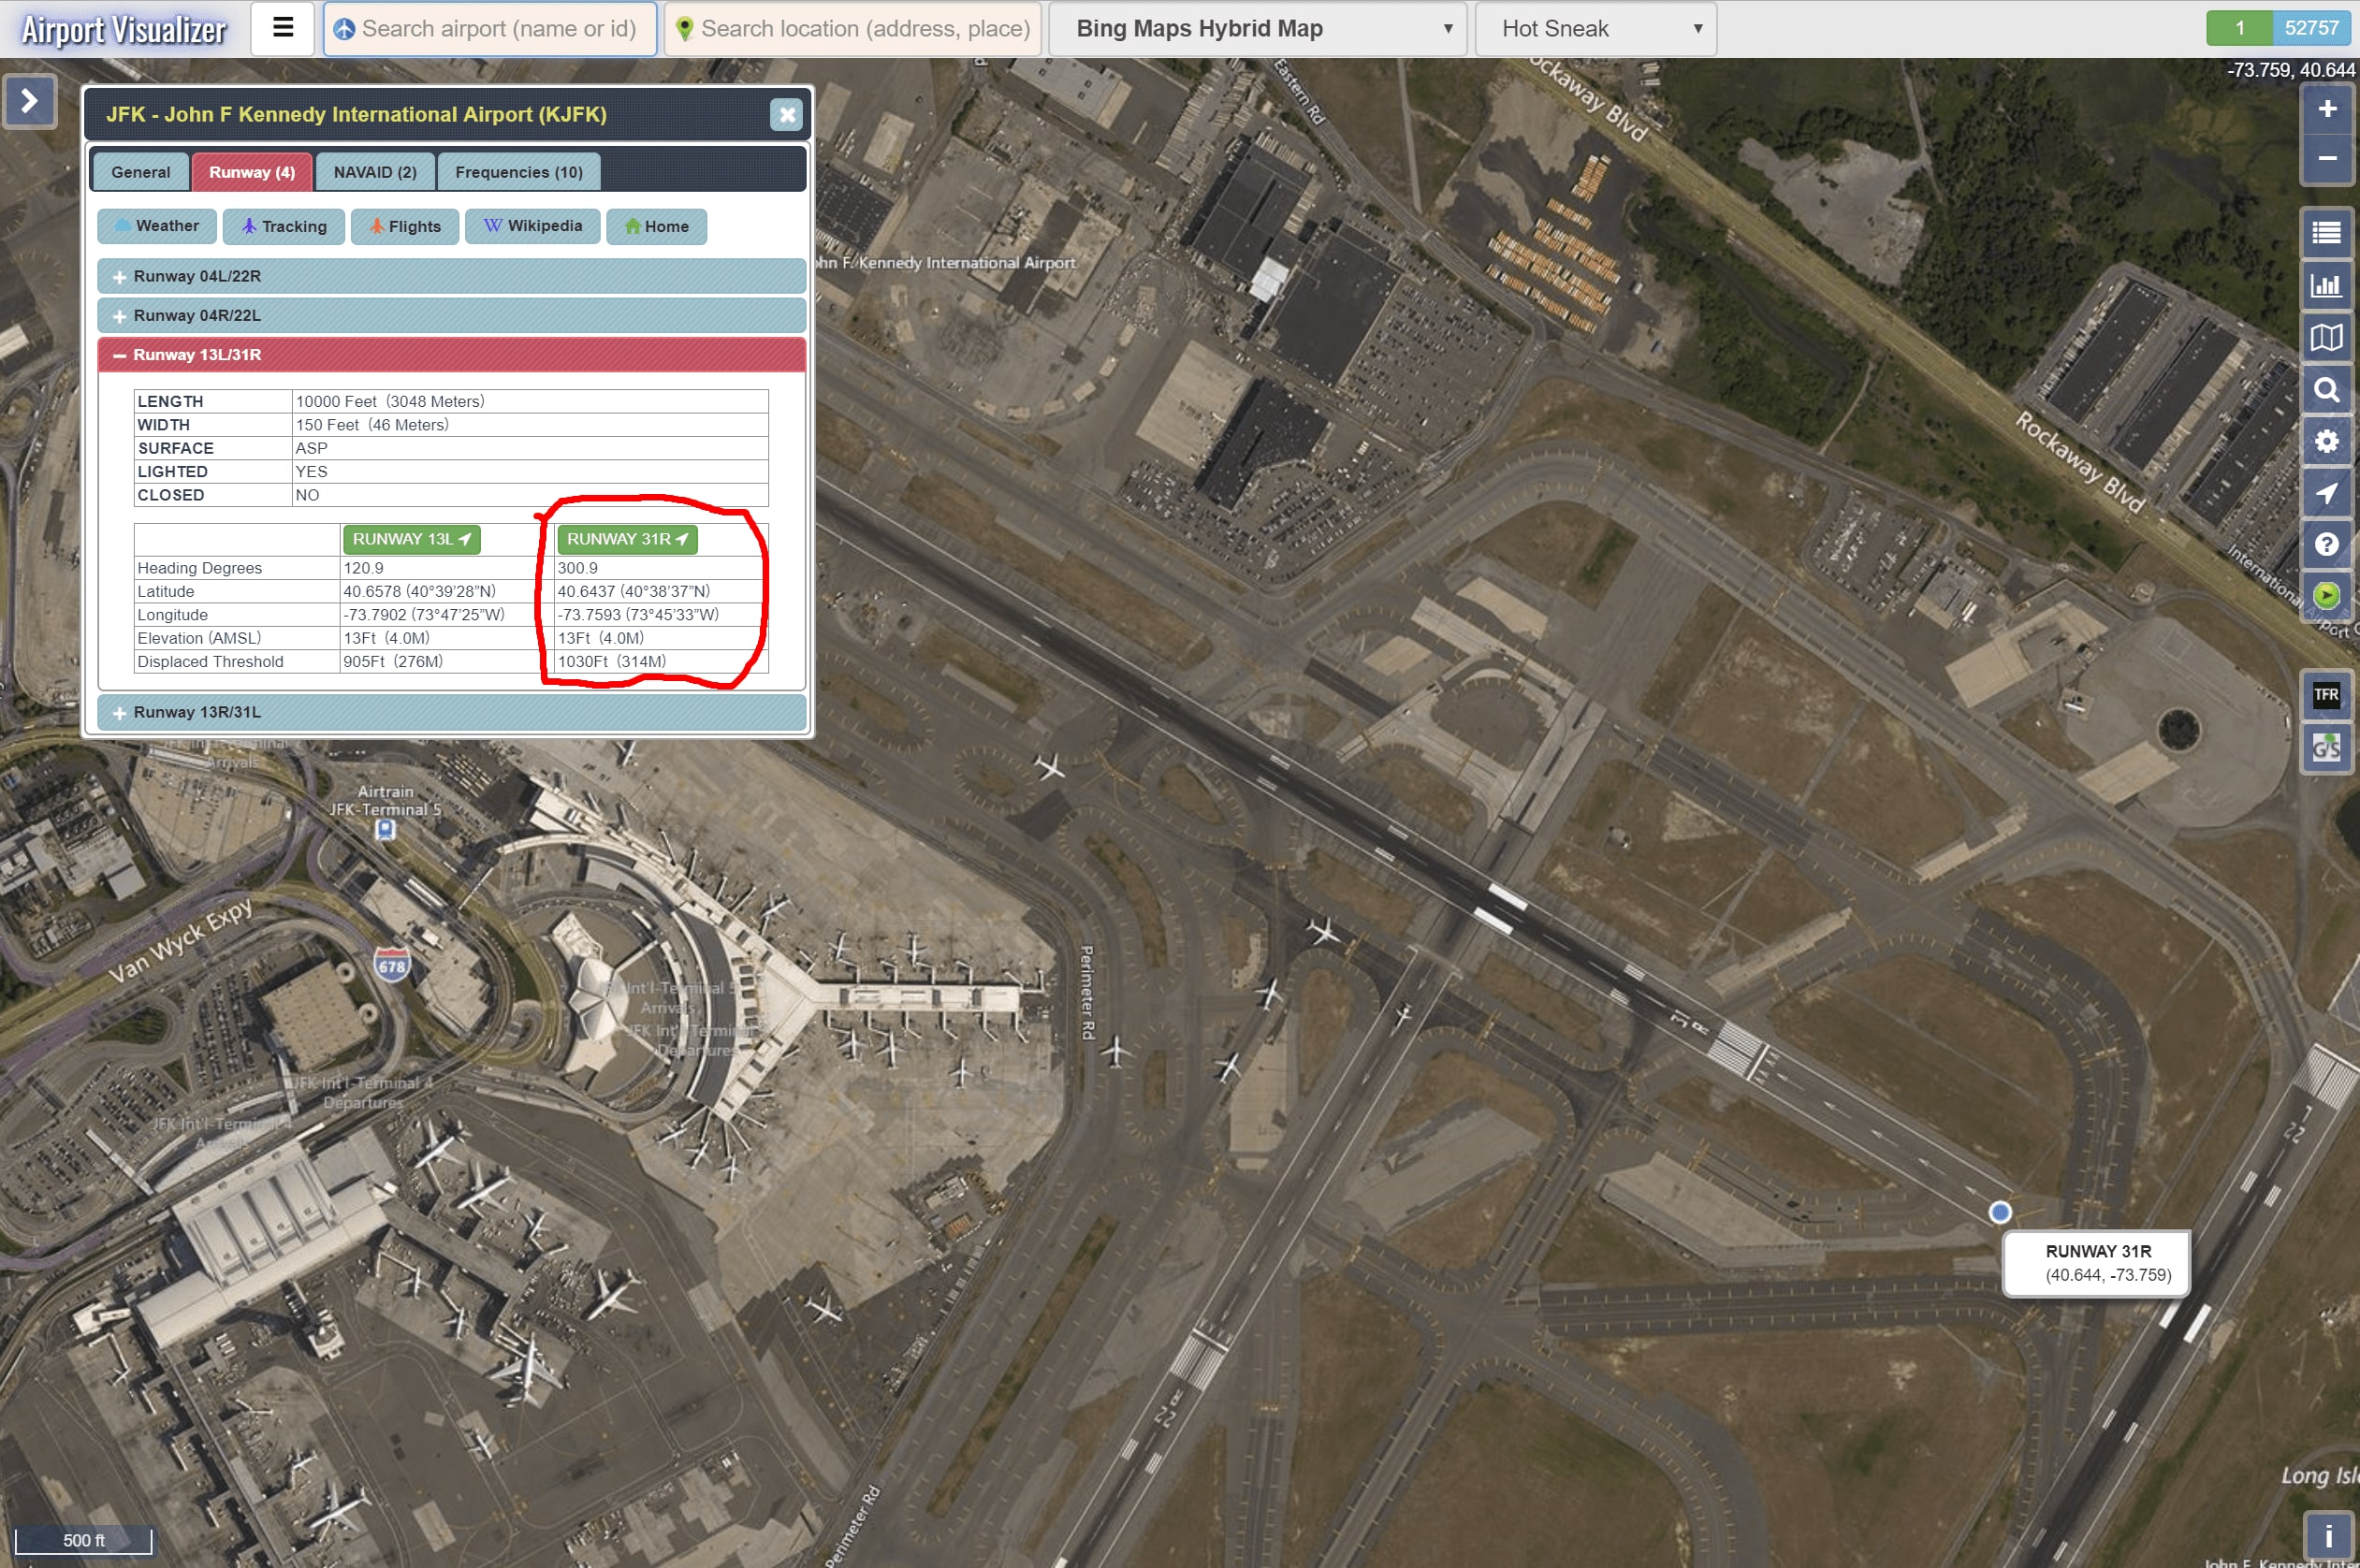Select 13L displaced threshold 905Ft
2360x1568 pixels.
tap(393, 661)
